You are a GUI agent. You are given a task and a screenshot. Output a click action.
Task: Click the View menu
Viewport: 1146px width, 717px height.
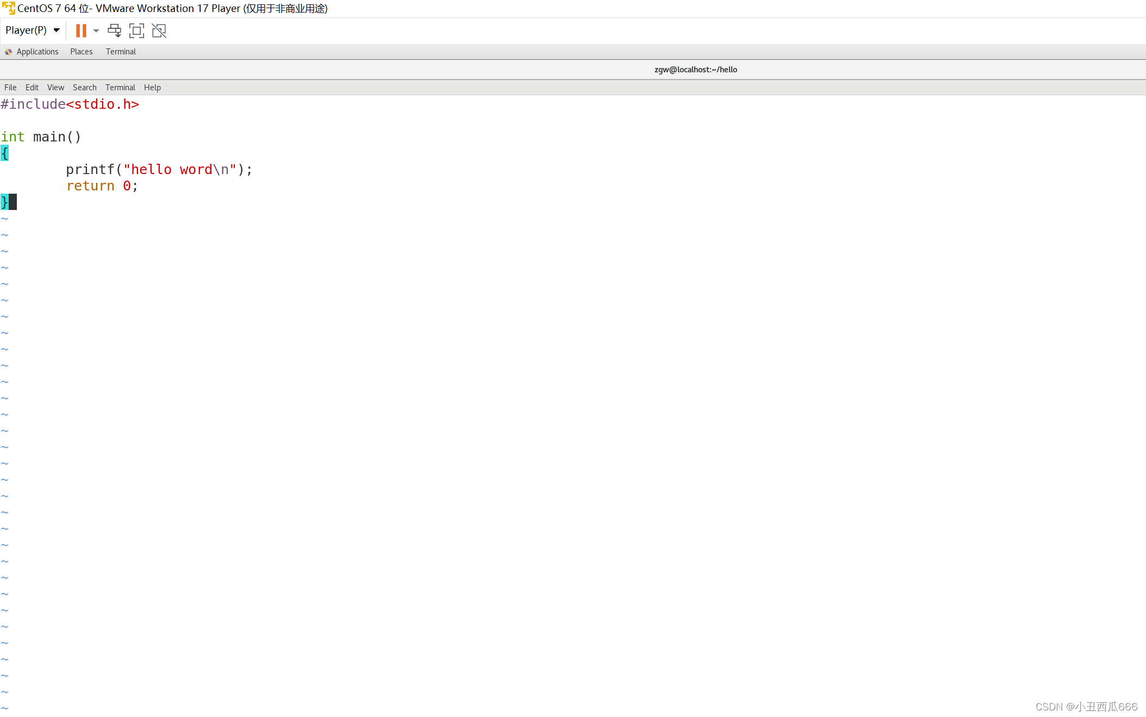55,87
